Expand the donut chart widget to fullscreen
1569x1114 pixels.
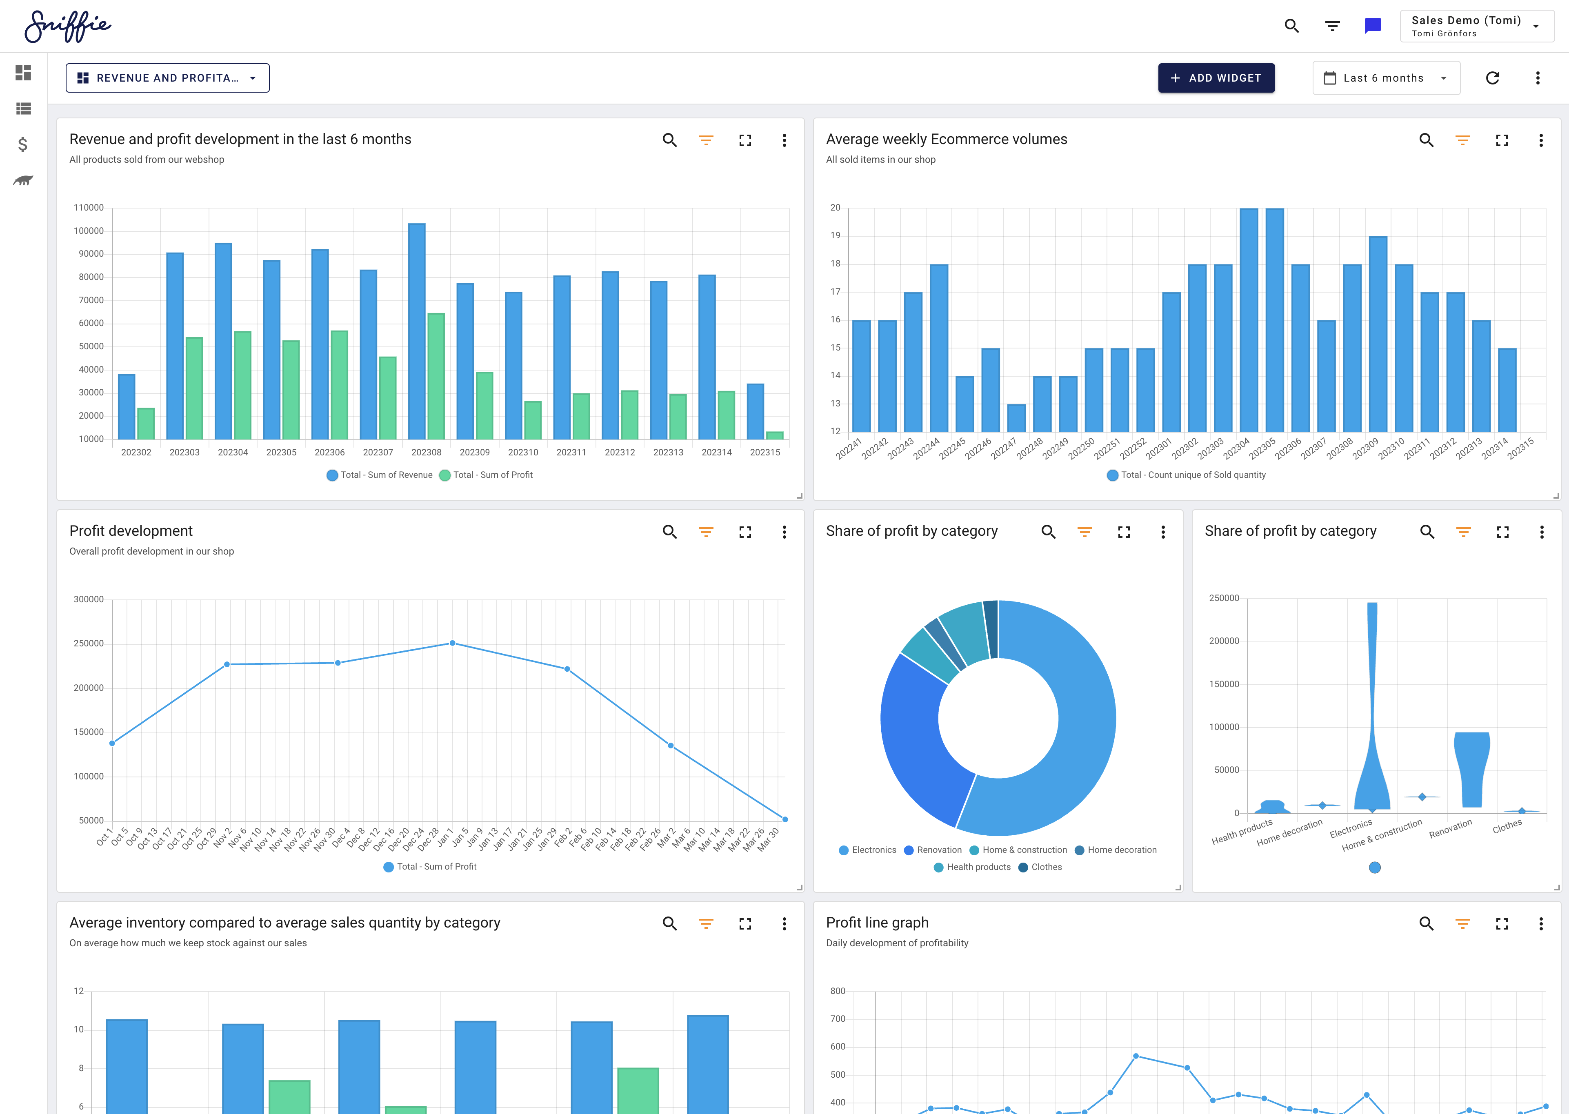pos(1124,532)
